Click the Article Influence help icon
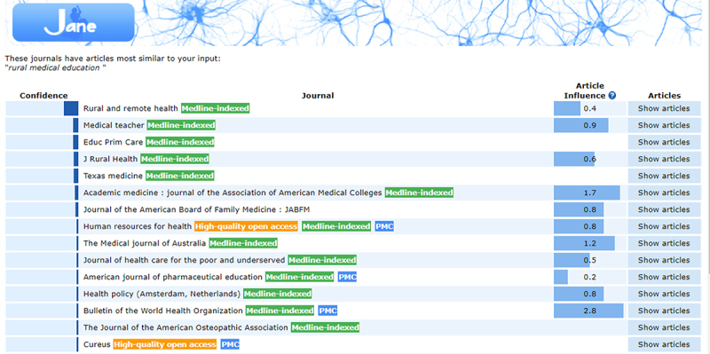The width and height of the screenshot is (710, 354). point(612,96)
